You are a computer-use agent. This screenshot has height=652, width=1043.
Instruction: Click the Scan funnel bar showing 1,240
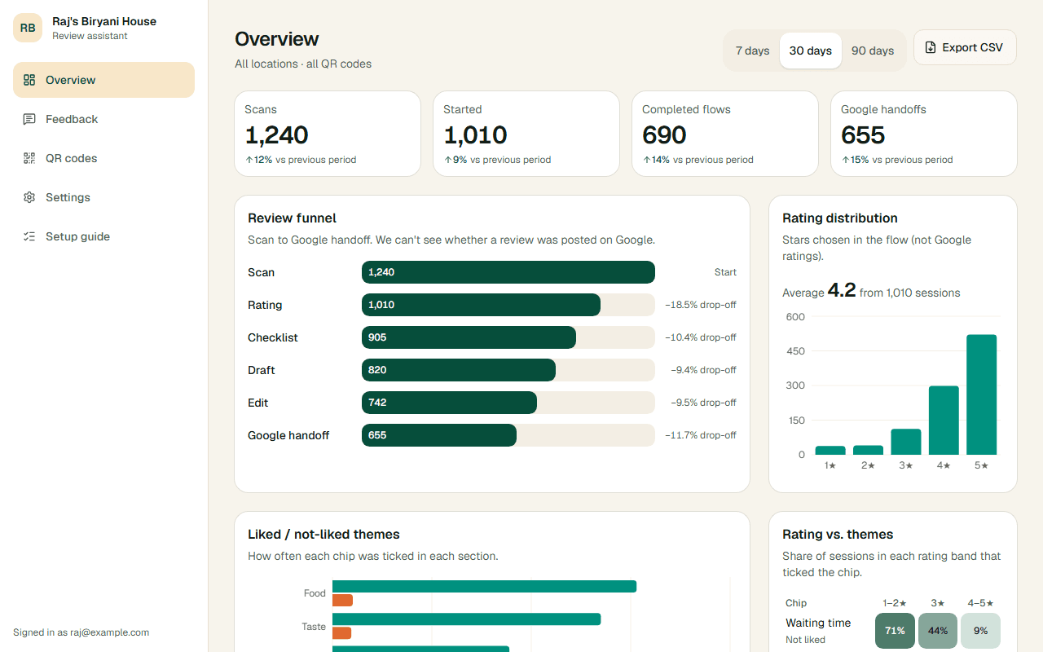tap(508, 272)
